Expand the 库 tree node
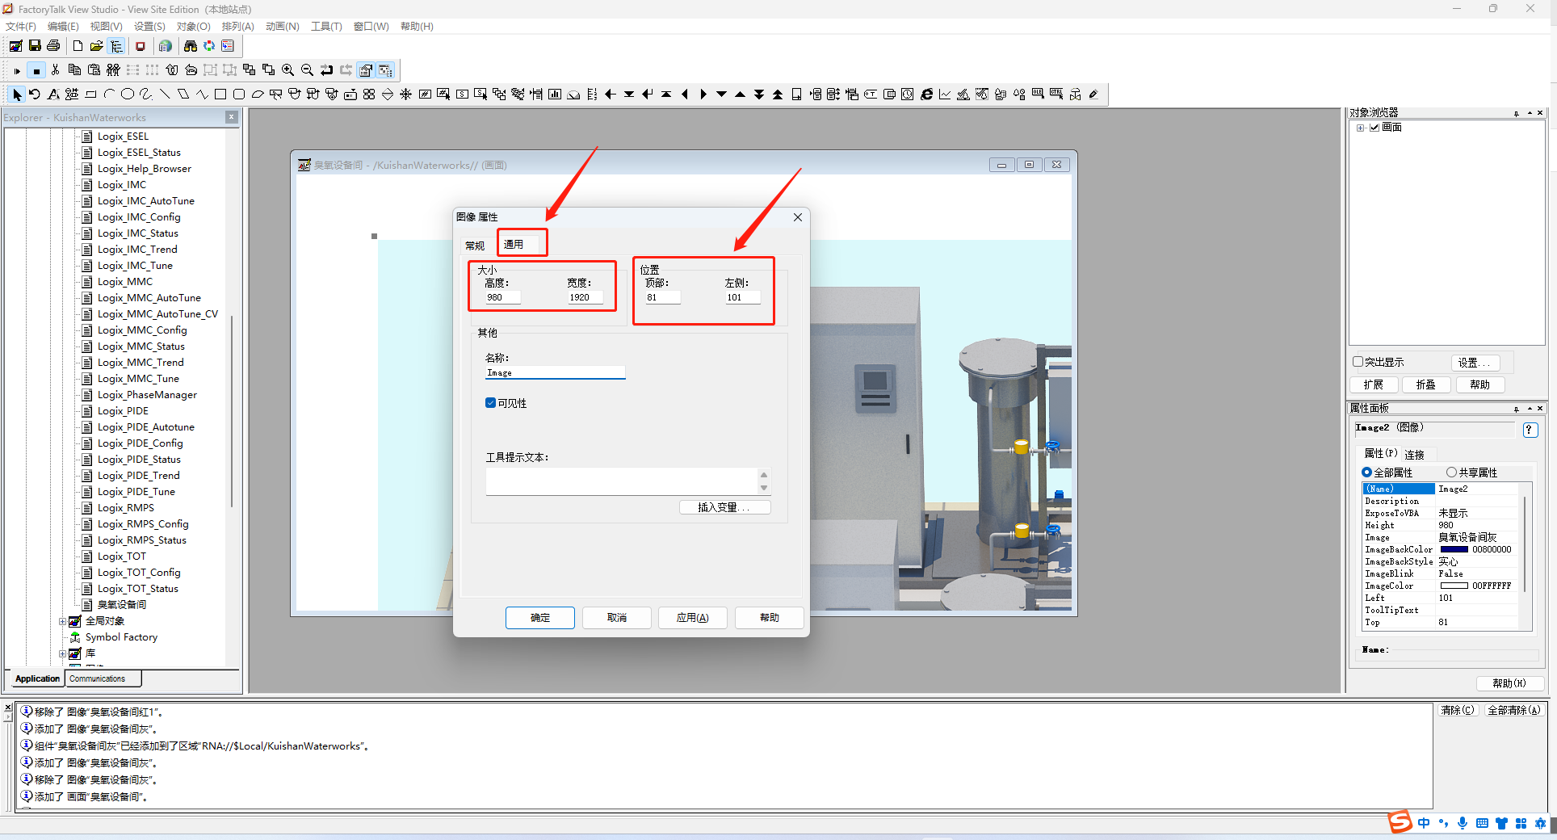This screenshot has height=840, width=1557. click(63, 653)
